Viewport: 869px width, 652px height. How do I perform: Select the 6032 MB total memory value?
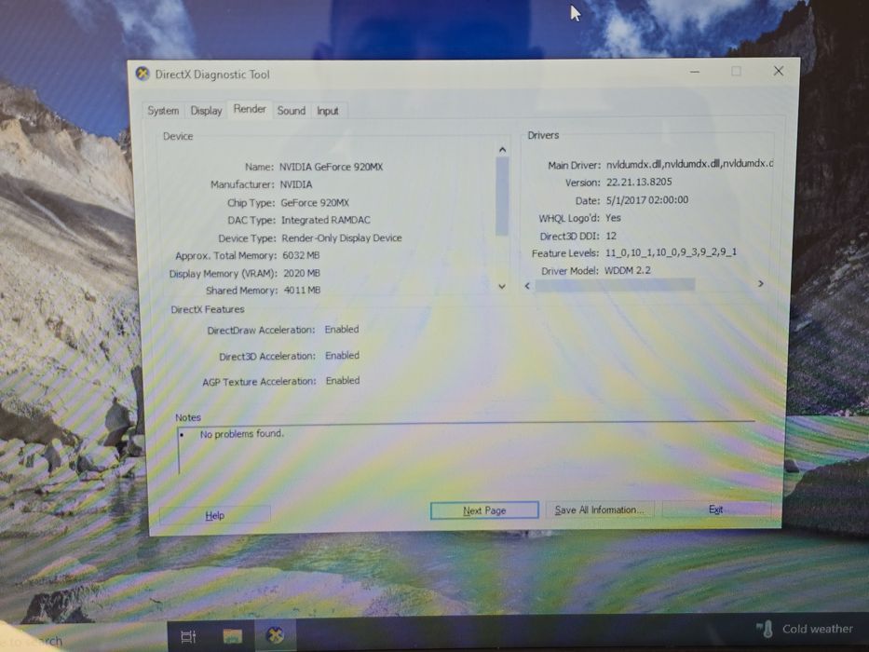tap(301, 255)
